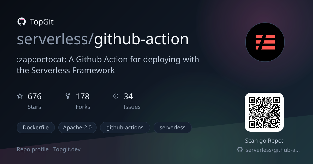Open the QR code image
313x164 pixels.
(x=264, y=112)
